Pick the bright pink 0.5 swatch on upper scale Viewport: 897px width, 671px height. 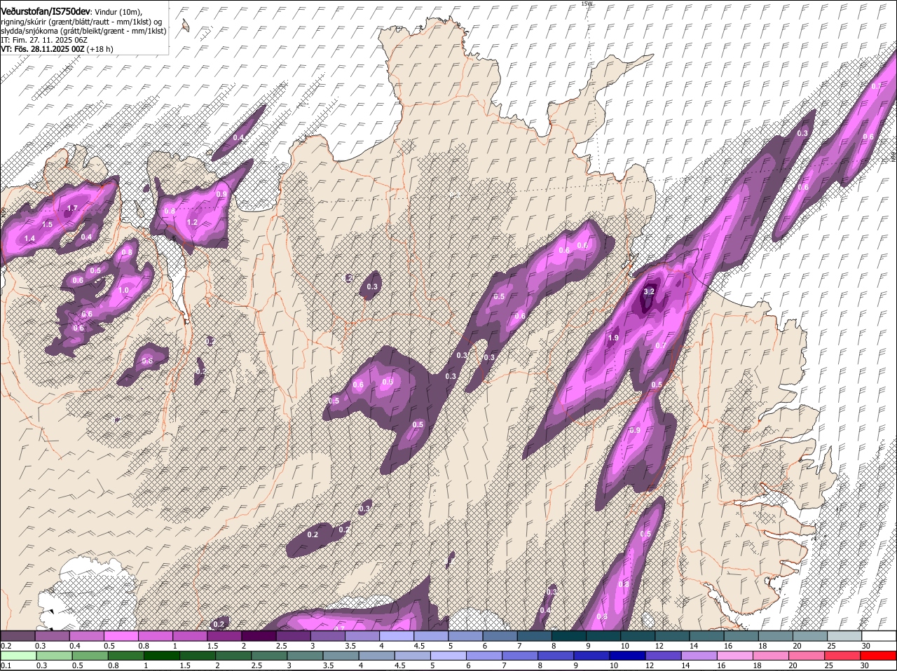(121, 636)
